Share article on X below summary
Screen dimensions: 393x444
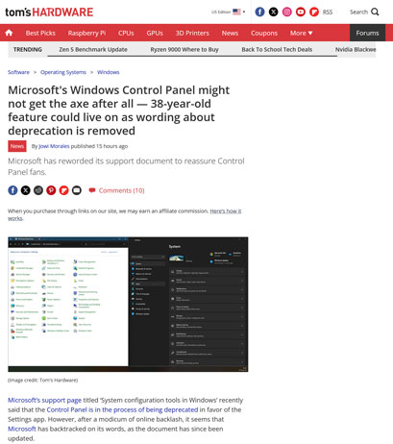(x=26, y=190)
